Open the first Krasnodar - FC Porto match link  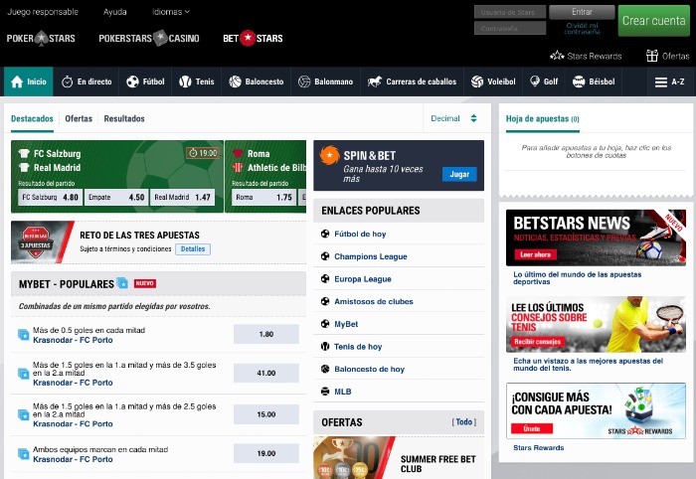(x=73, y=340)
